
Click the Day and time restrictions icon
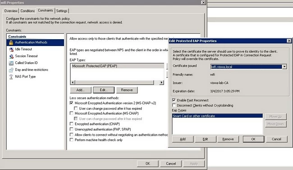click(x=11, y=70)
